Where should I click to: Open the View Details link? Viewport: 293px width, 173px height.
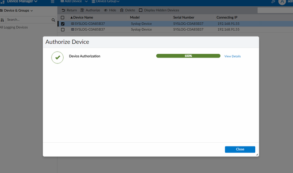coord(232,56)
